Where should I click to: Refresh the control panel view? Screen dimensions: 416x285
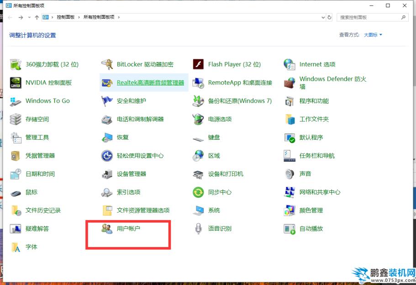(330, 17)
